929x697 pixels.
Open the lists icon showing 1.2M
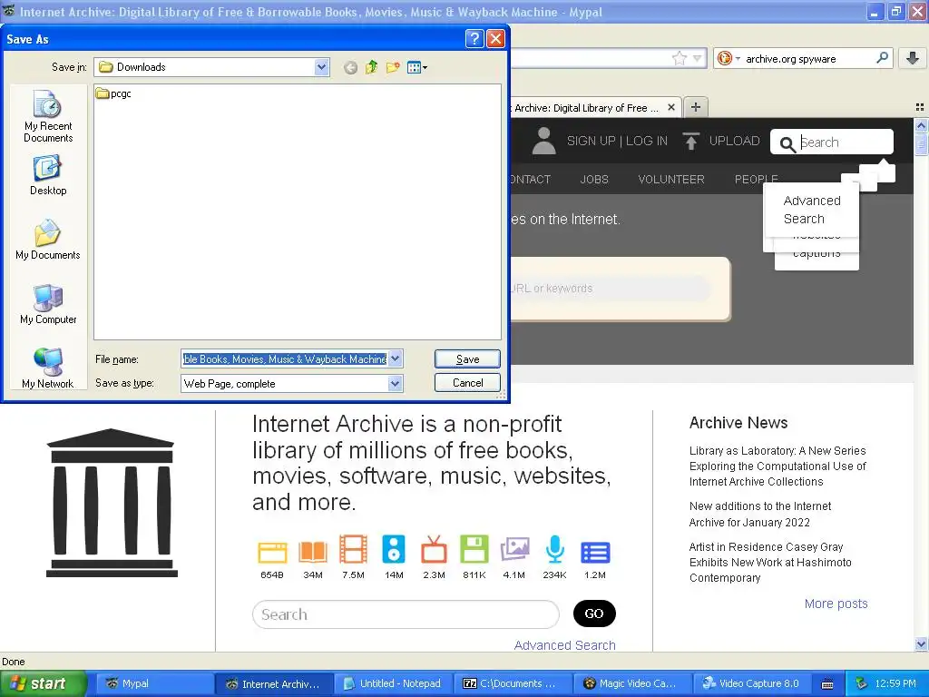click(595, 552)
